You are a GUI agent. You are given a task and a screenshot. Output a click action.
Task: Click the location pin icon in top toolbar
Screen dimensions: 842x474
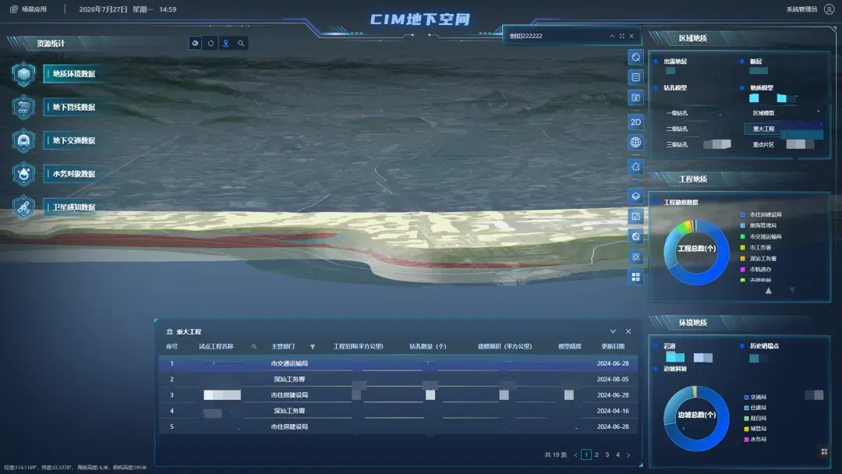point(225,43)
